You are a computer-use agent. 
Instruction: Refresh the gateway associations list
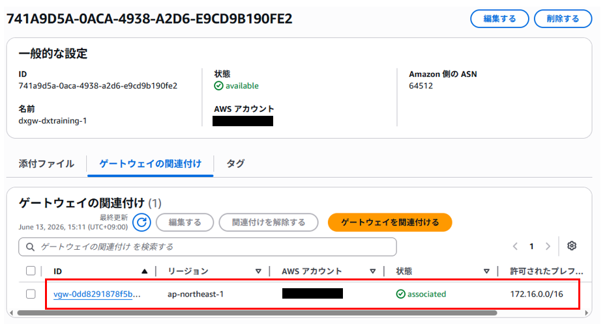141,223
